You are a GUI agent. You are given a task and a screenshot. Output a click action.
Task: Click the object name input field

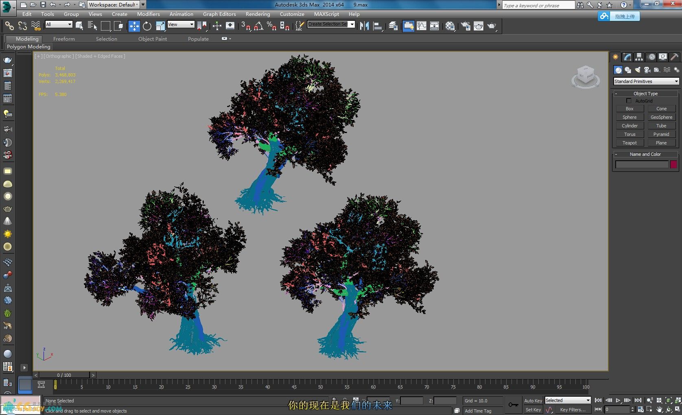click(642, 164)
